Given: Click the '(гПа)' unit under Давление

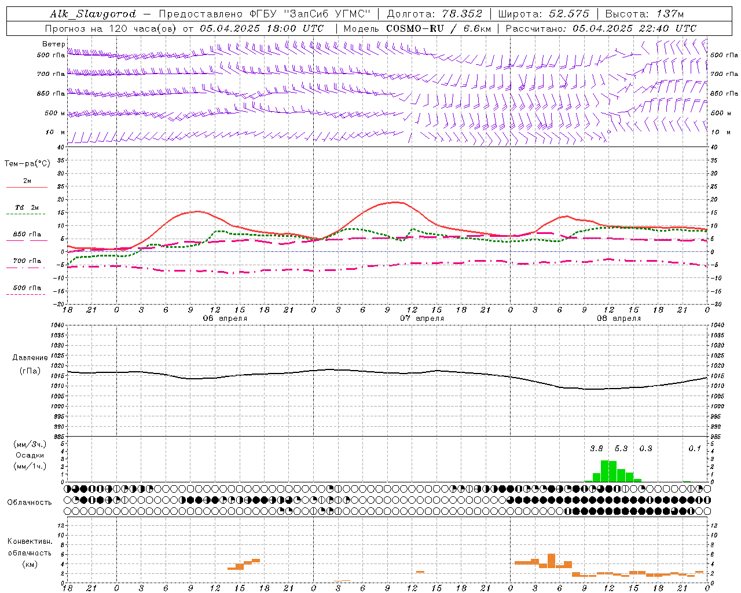Looking at the screenshot, I should pyautogui.click(x=30, y=371).
